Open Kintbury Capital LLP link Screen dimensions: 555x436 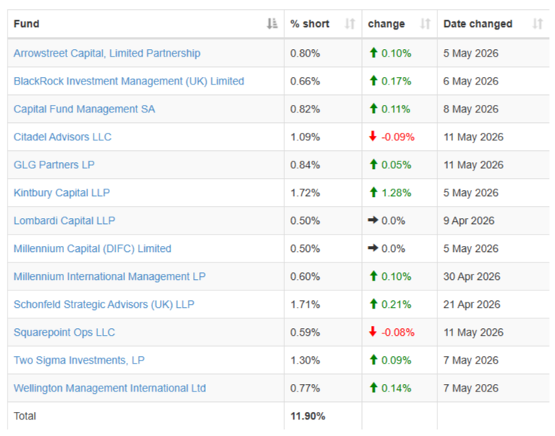62,193
